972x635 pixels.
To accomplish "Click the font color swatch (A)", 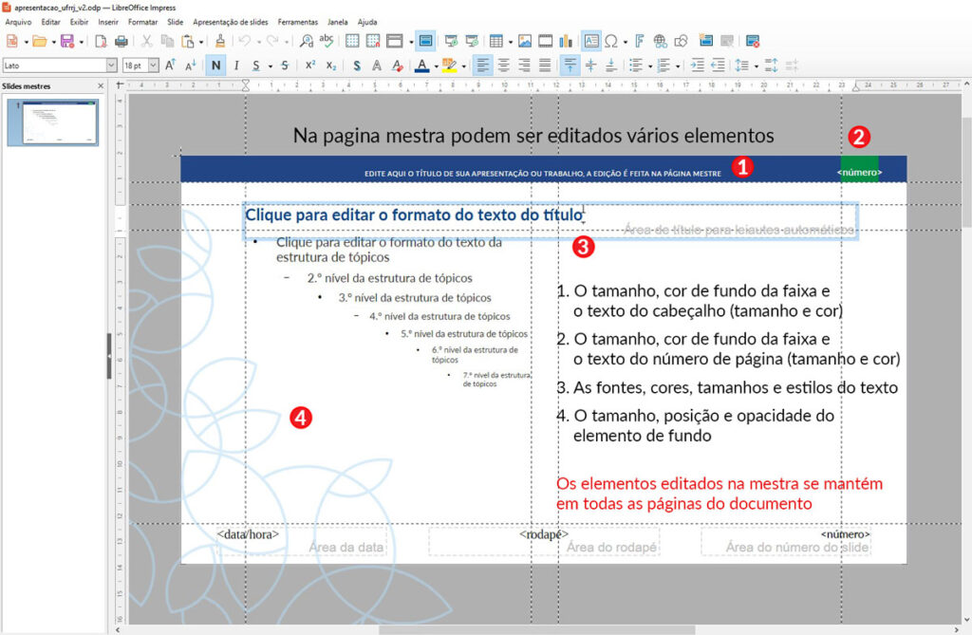I will pos(421,65).
